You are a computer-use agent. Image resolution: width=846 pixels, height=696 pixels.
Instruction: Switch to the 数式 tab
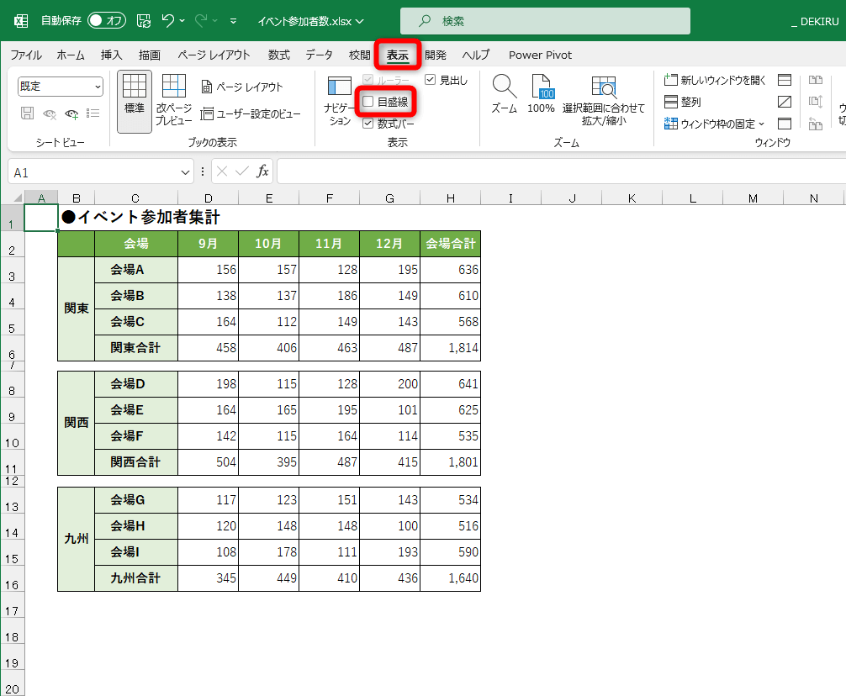278,55
